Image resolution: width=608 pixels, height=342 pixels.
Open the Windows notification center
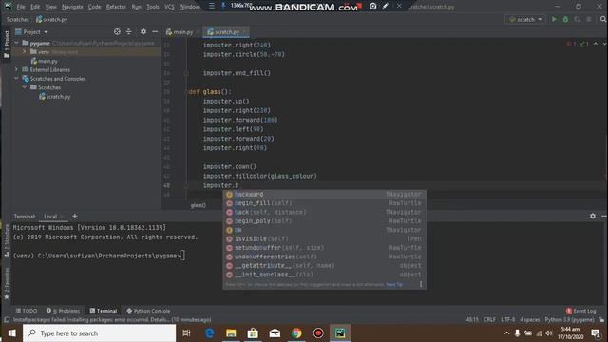(596, 333)
